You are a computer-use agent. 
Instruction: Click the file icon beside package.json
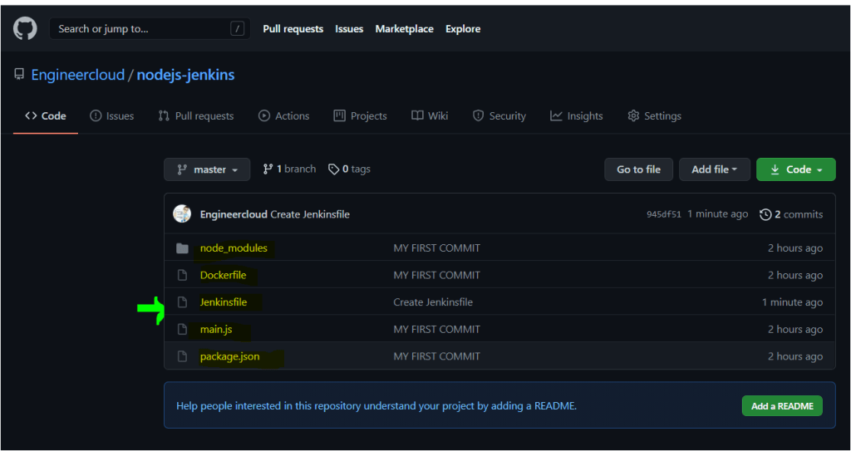182,356
